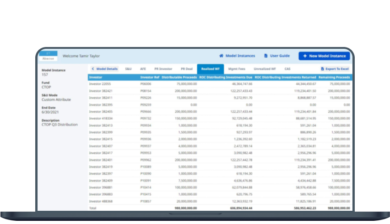Viewport: 390px width, 224px height.
Task: Click ROC Distributing Investments Due header
Action: 226,77
